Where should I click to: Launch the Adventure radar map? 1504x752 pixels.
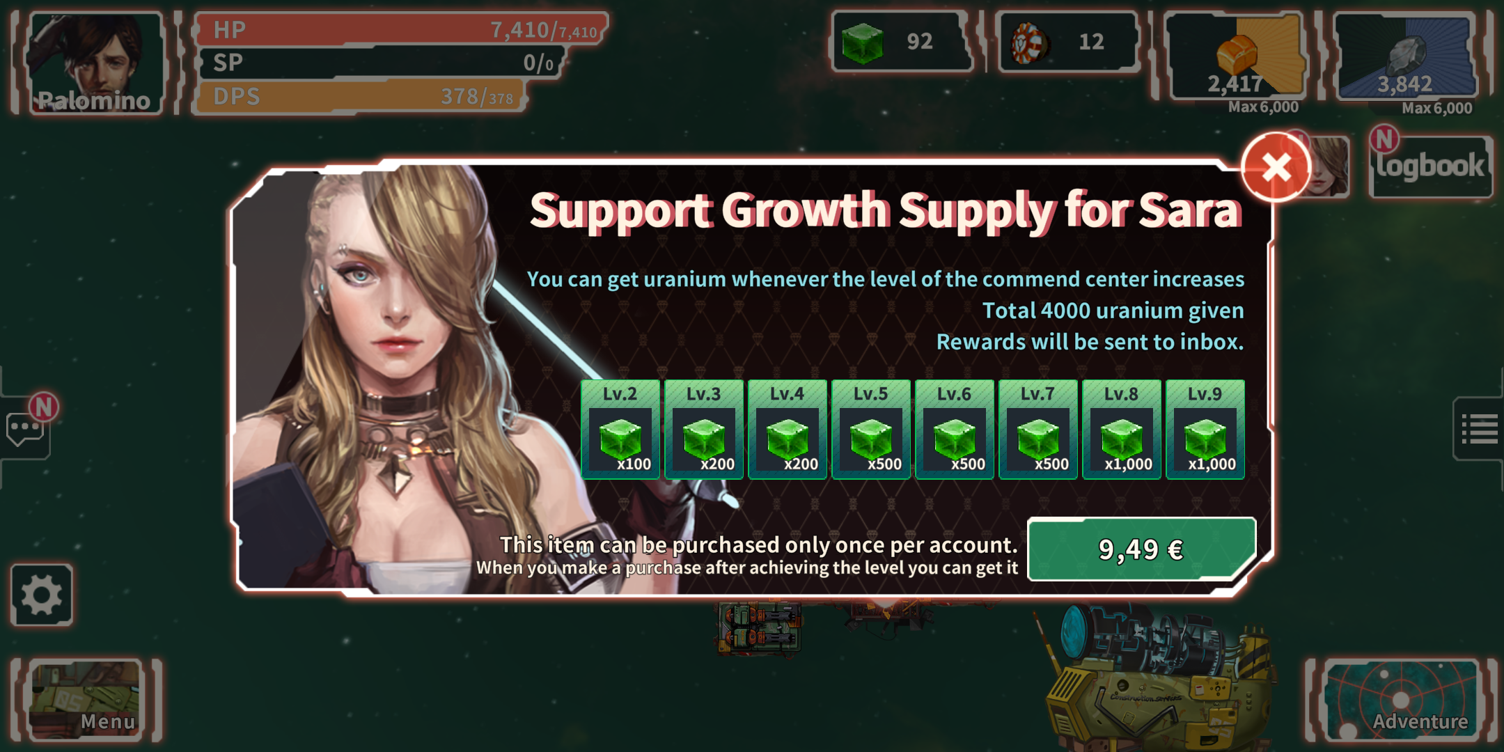[x=1401, y=701]
